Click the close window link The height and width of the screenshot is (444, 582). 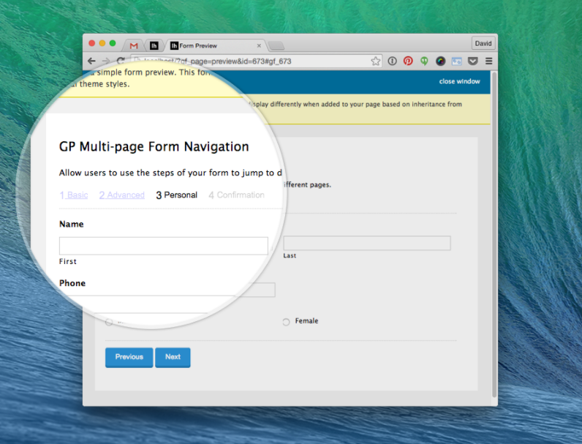coord(459,81)
